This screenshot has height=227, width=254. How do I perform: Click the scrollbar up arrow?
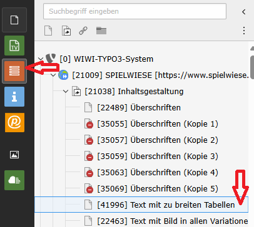click(x=252, y=48)
